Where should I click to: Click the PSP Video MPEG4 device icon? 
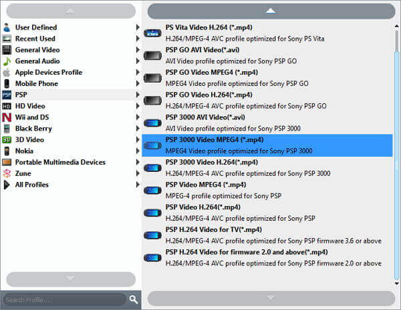pos(152,191)
